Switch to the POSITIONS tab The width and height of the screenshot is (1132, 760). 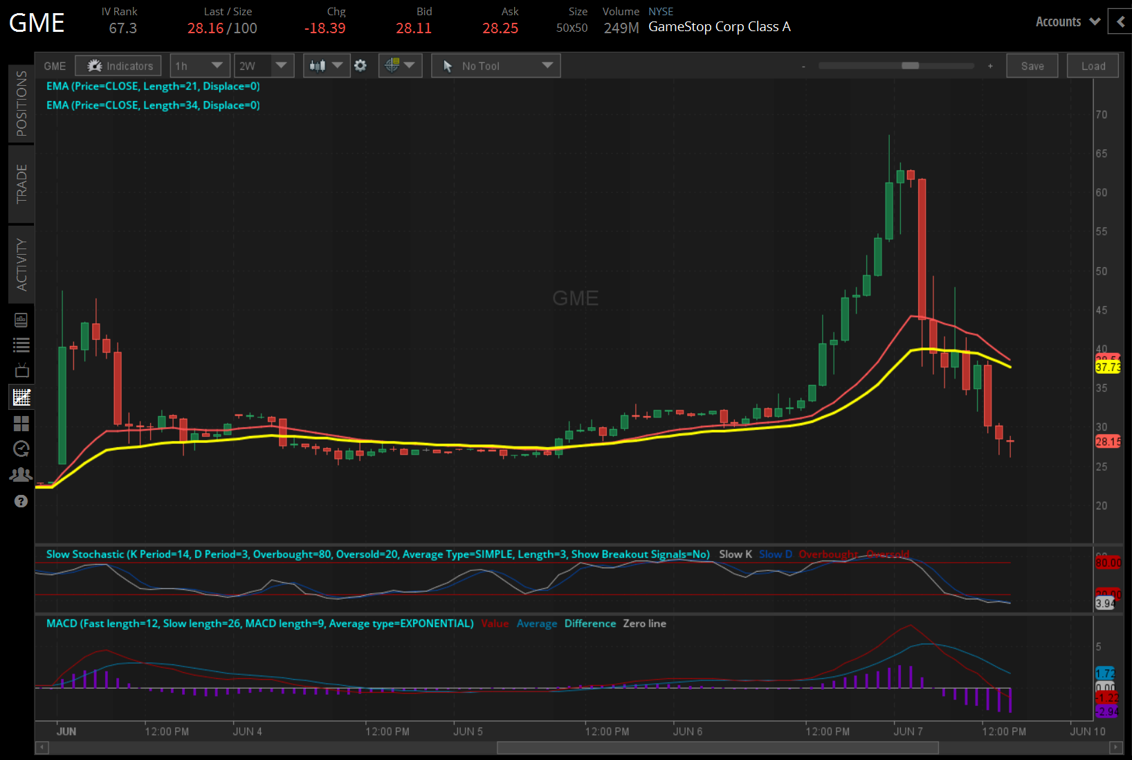click(21, 103)
